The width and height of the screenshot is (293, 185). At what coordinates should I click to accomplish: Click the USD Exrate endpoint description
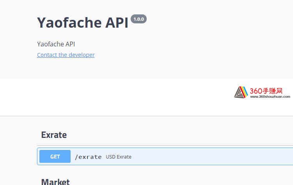[x=119, y=157]
